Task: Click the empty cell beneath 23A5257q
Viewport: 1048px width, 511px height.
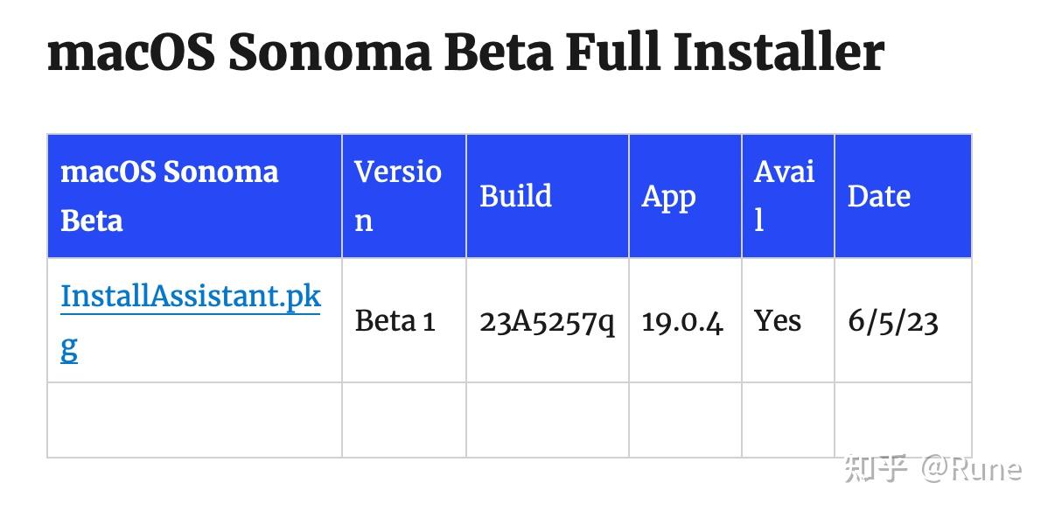Action: coord(548,420)
